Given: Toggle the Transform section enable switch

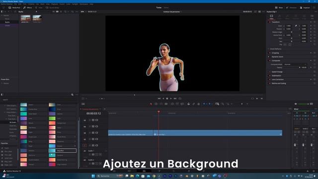Looking at the screenshot, I should coord(269,22).
